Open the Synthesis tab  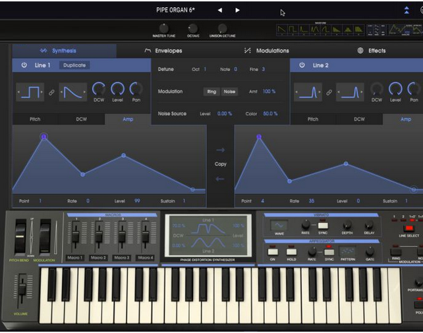[x=64, y=51]
